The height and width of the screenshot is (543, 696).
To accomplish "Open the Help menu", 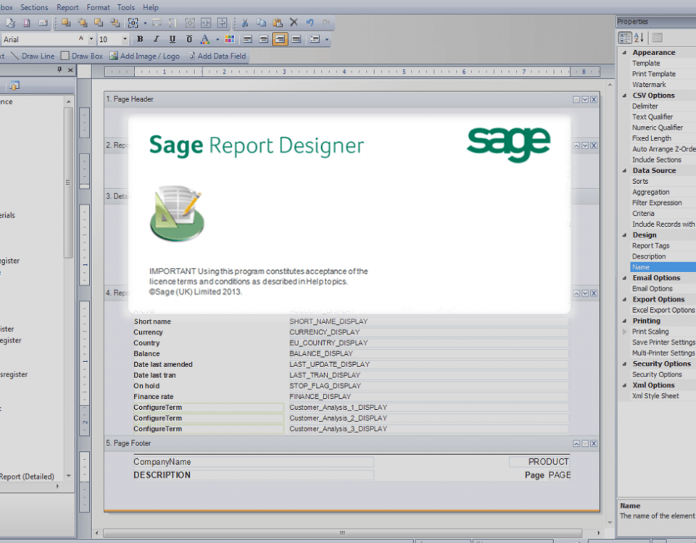I will click(x=151, y=7).
